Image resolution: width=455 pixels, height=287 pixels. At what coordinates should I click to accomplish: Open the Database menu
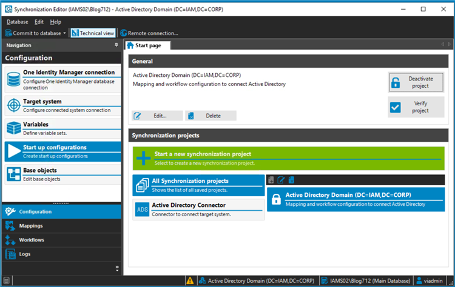point(18,22)
